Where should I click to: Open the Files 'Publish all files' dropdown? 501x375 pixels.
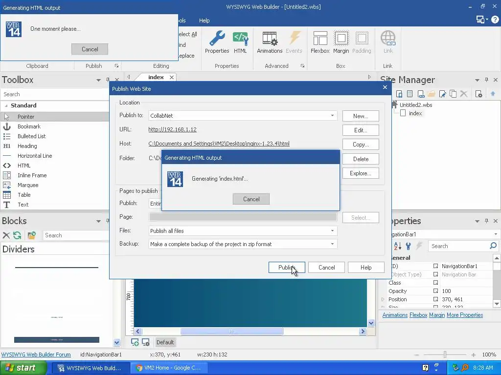[332, 231]
